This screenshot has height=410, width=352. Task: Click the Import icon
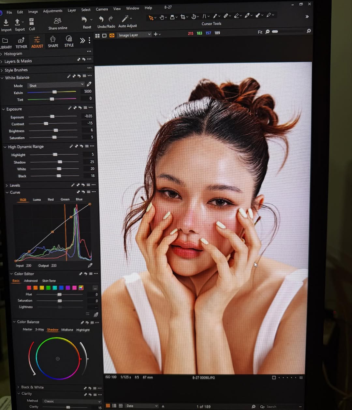pyautogui.click(x=6, y=22)
